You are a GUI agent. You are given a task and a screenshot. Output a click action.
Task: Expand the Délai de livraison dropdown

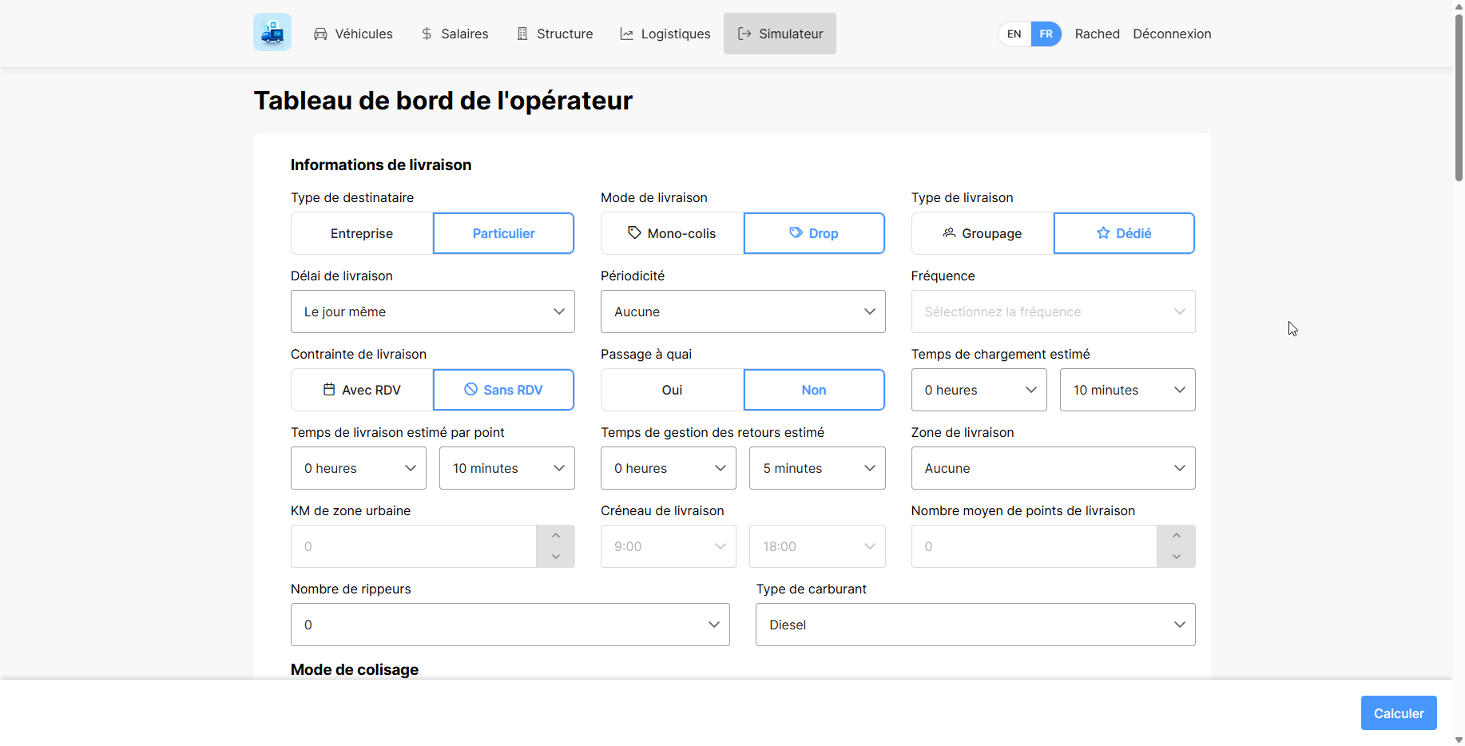click(432, 311)
